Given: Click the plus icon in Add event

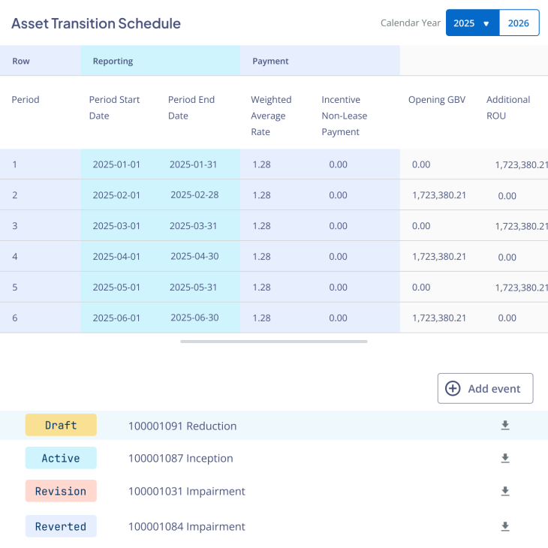Looking at the screenshot, I should point(453,388).
